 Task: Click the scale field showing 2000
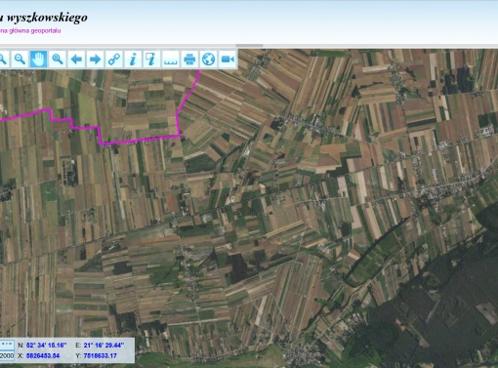click(7, 355)
